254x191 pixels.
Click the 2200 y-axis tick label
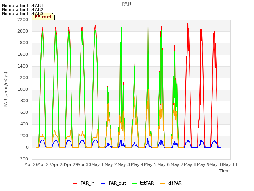click(x=23, y=19)
